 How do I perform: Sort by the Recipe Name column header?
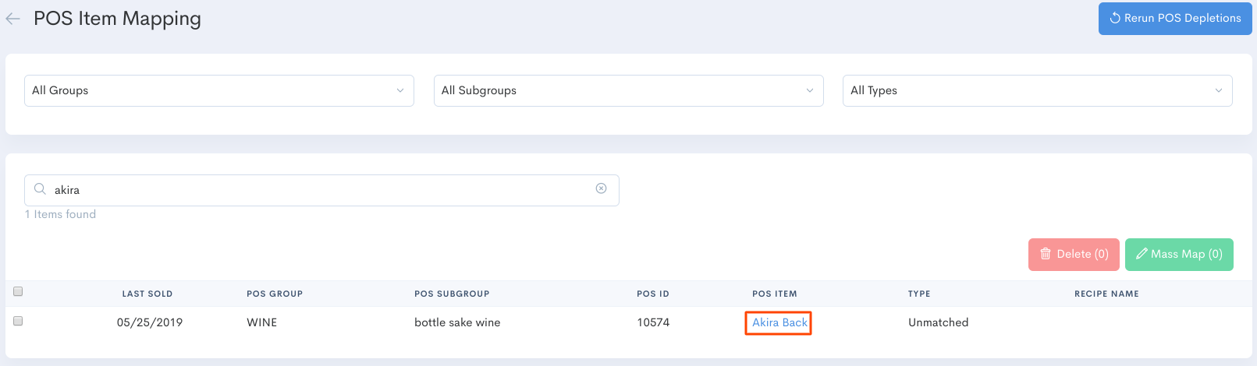point(1106,294)
